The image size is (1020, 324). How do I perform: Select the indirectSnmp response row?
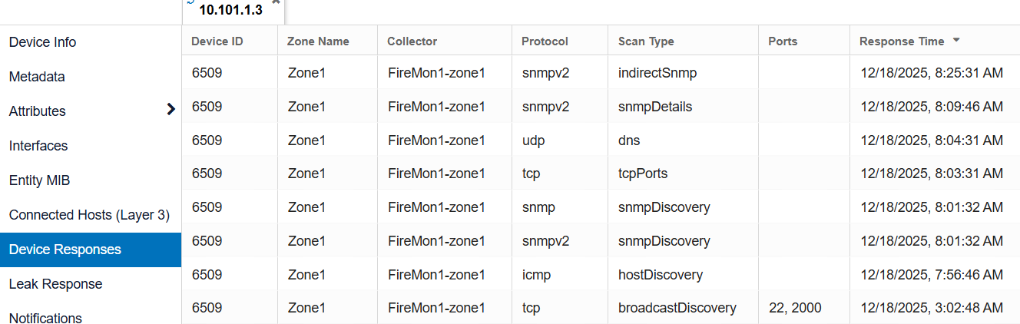pyautogui.click(x=657, y=73)
